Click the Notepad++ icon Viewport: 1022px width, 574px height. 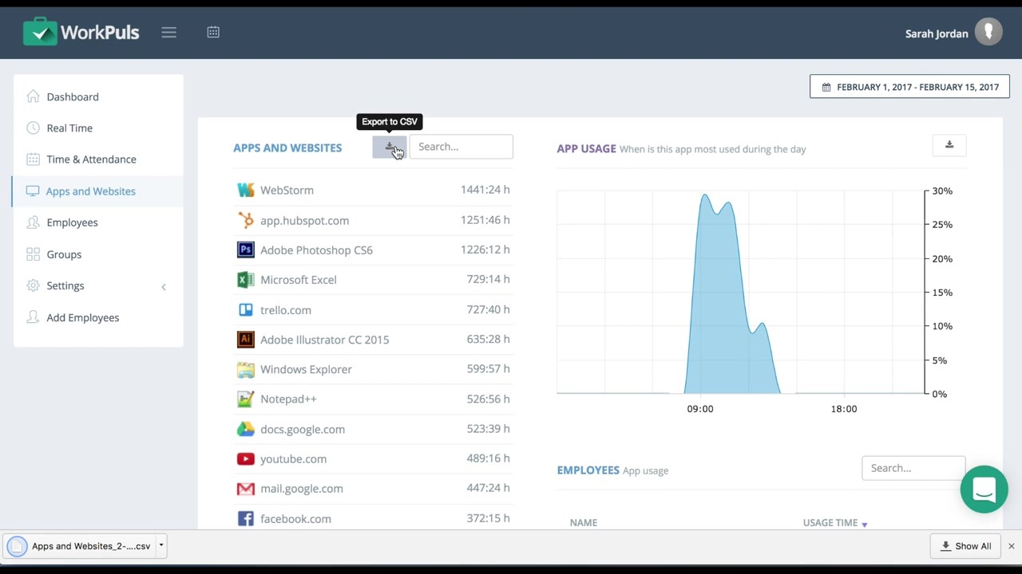(246, 399)
